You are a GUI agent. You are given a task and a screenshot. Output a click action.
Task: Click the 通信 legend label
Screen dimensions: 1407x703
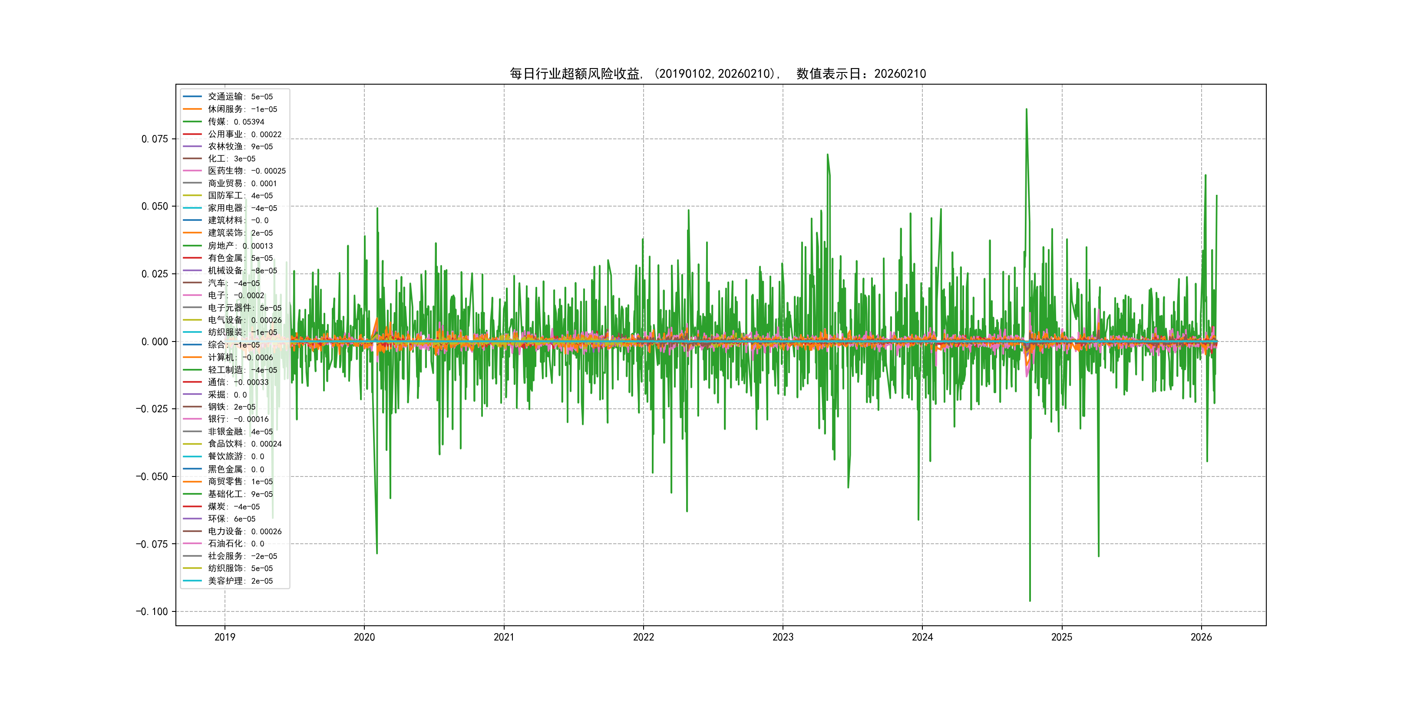click(238, 382)
